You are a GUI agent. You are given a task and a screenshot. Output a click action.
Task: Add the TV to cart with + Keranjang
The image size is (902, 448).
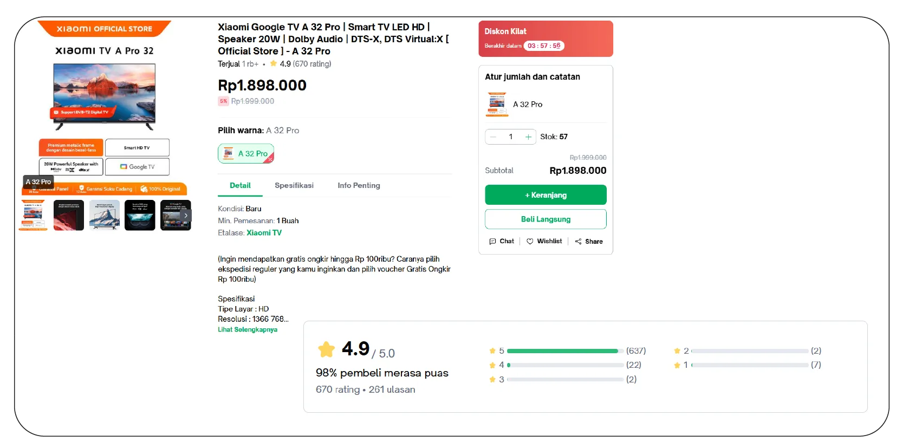coord(545,194)
